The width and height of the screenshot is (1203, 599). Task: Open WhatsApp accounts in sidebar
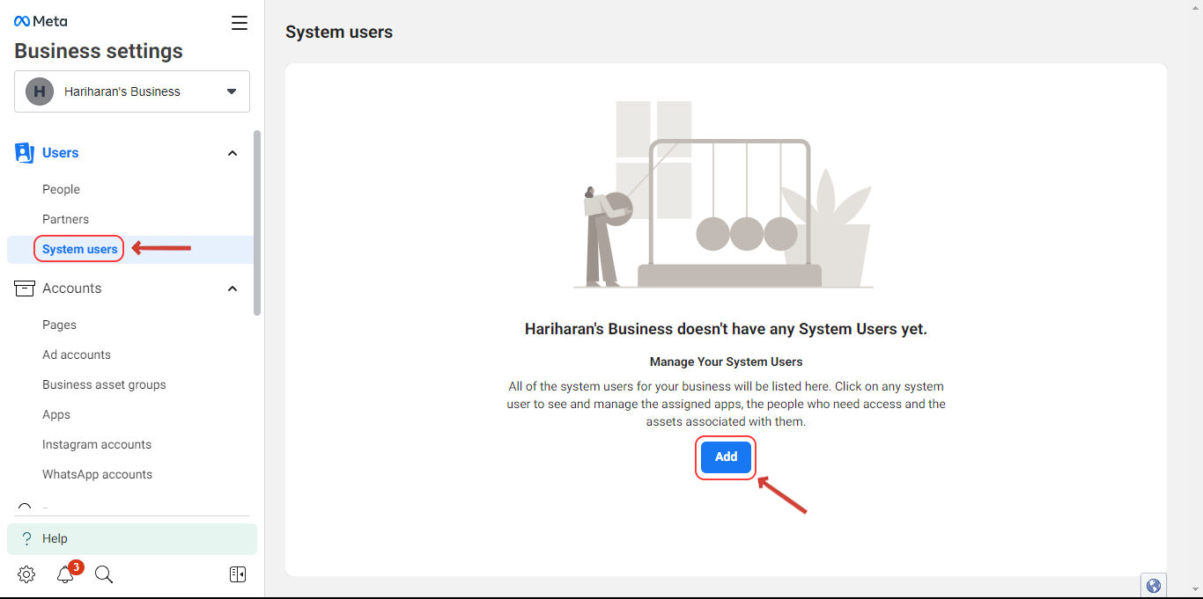coord(97,474)
